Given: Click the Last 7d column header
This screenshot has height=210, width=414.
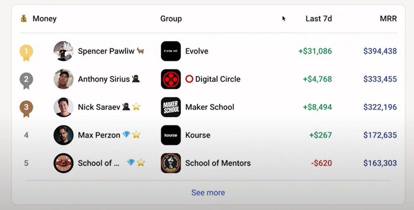Looking at the screenshot, I should click(319, 19).
